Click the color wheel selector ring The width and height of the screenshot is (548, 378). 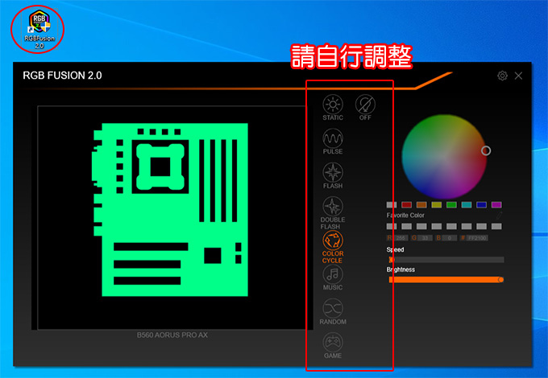(486, 150)
